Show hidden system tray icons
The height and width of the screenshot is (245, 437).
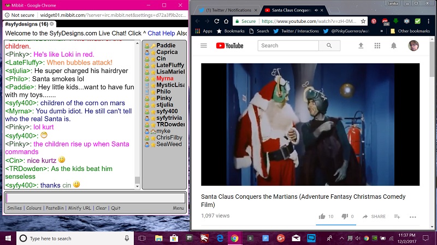(x=342, y=238)
